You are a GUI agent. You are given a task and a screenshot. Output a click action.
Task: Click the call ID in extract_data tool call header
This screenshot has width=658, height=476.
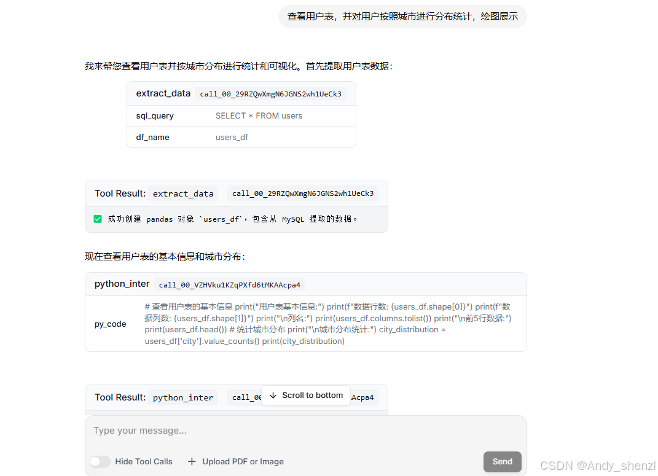pos(271,94)
